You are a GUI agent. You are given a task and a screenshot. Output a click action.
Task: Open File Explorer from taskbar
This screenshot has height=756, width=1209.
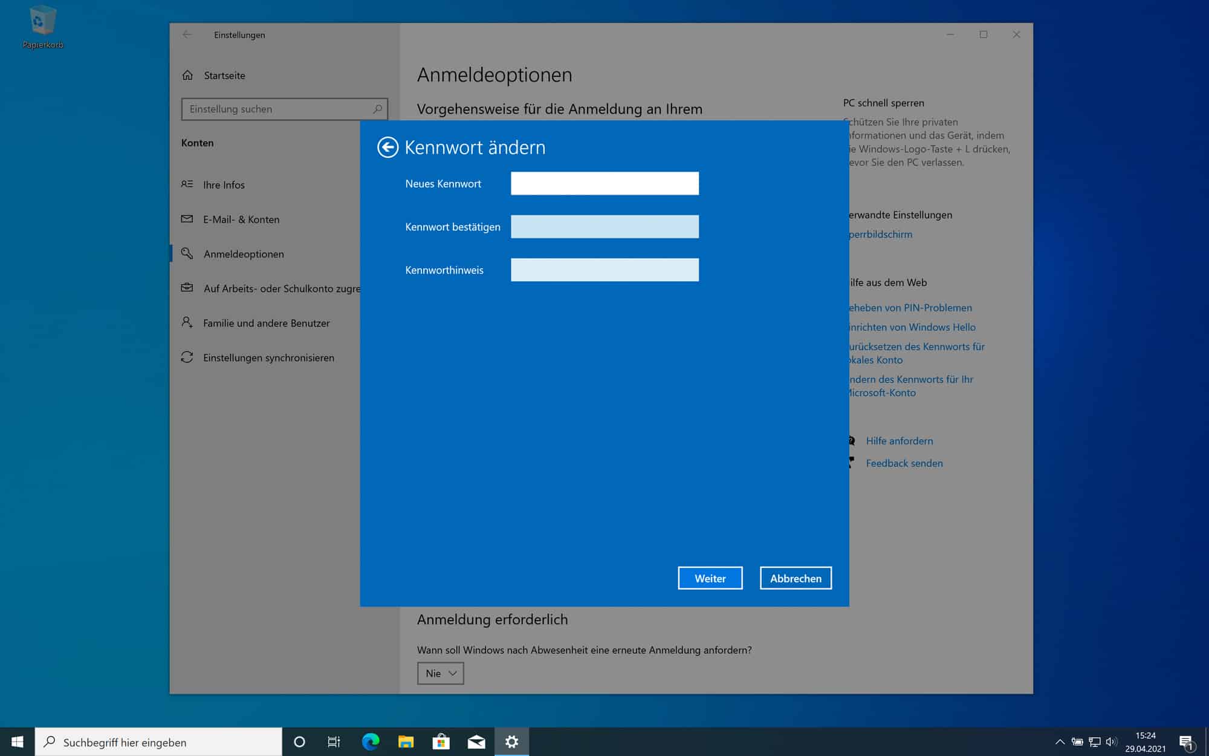click(406, 741)
